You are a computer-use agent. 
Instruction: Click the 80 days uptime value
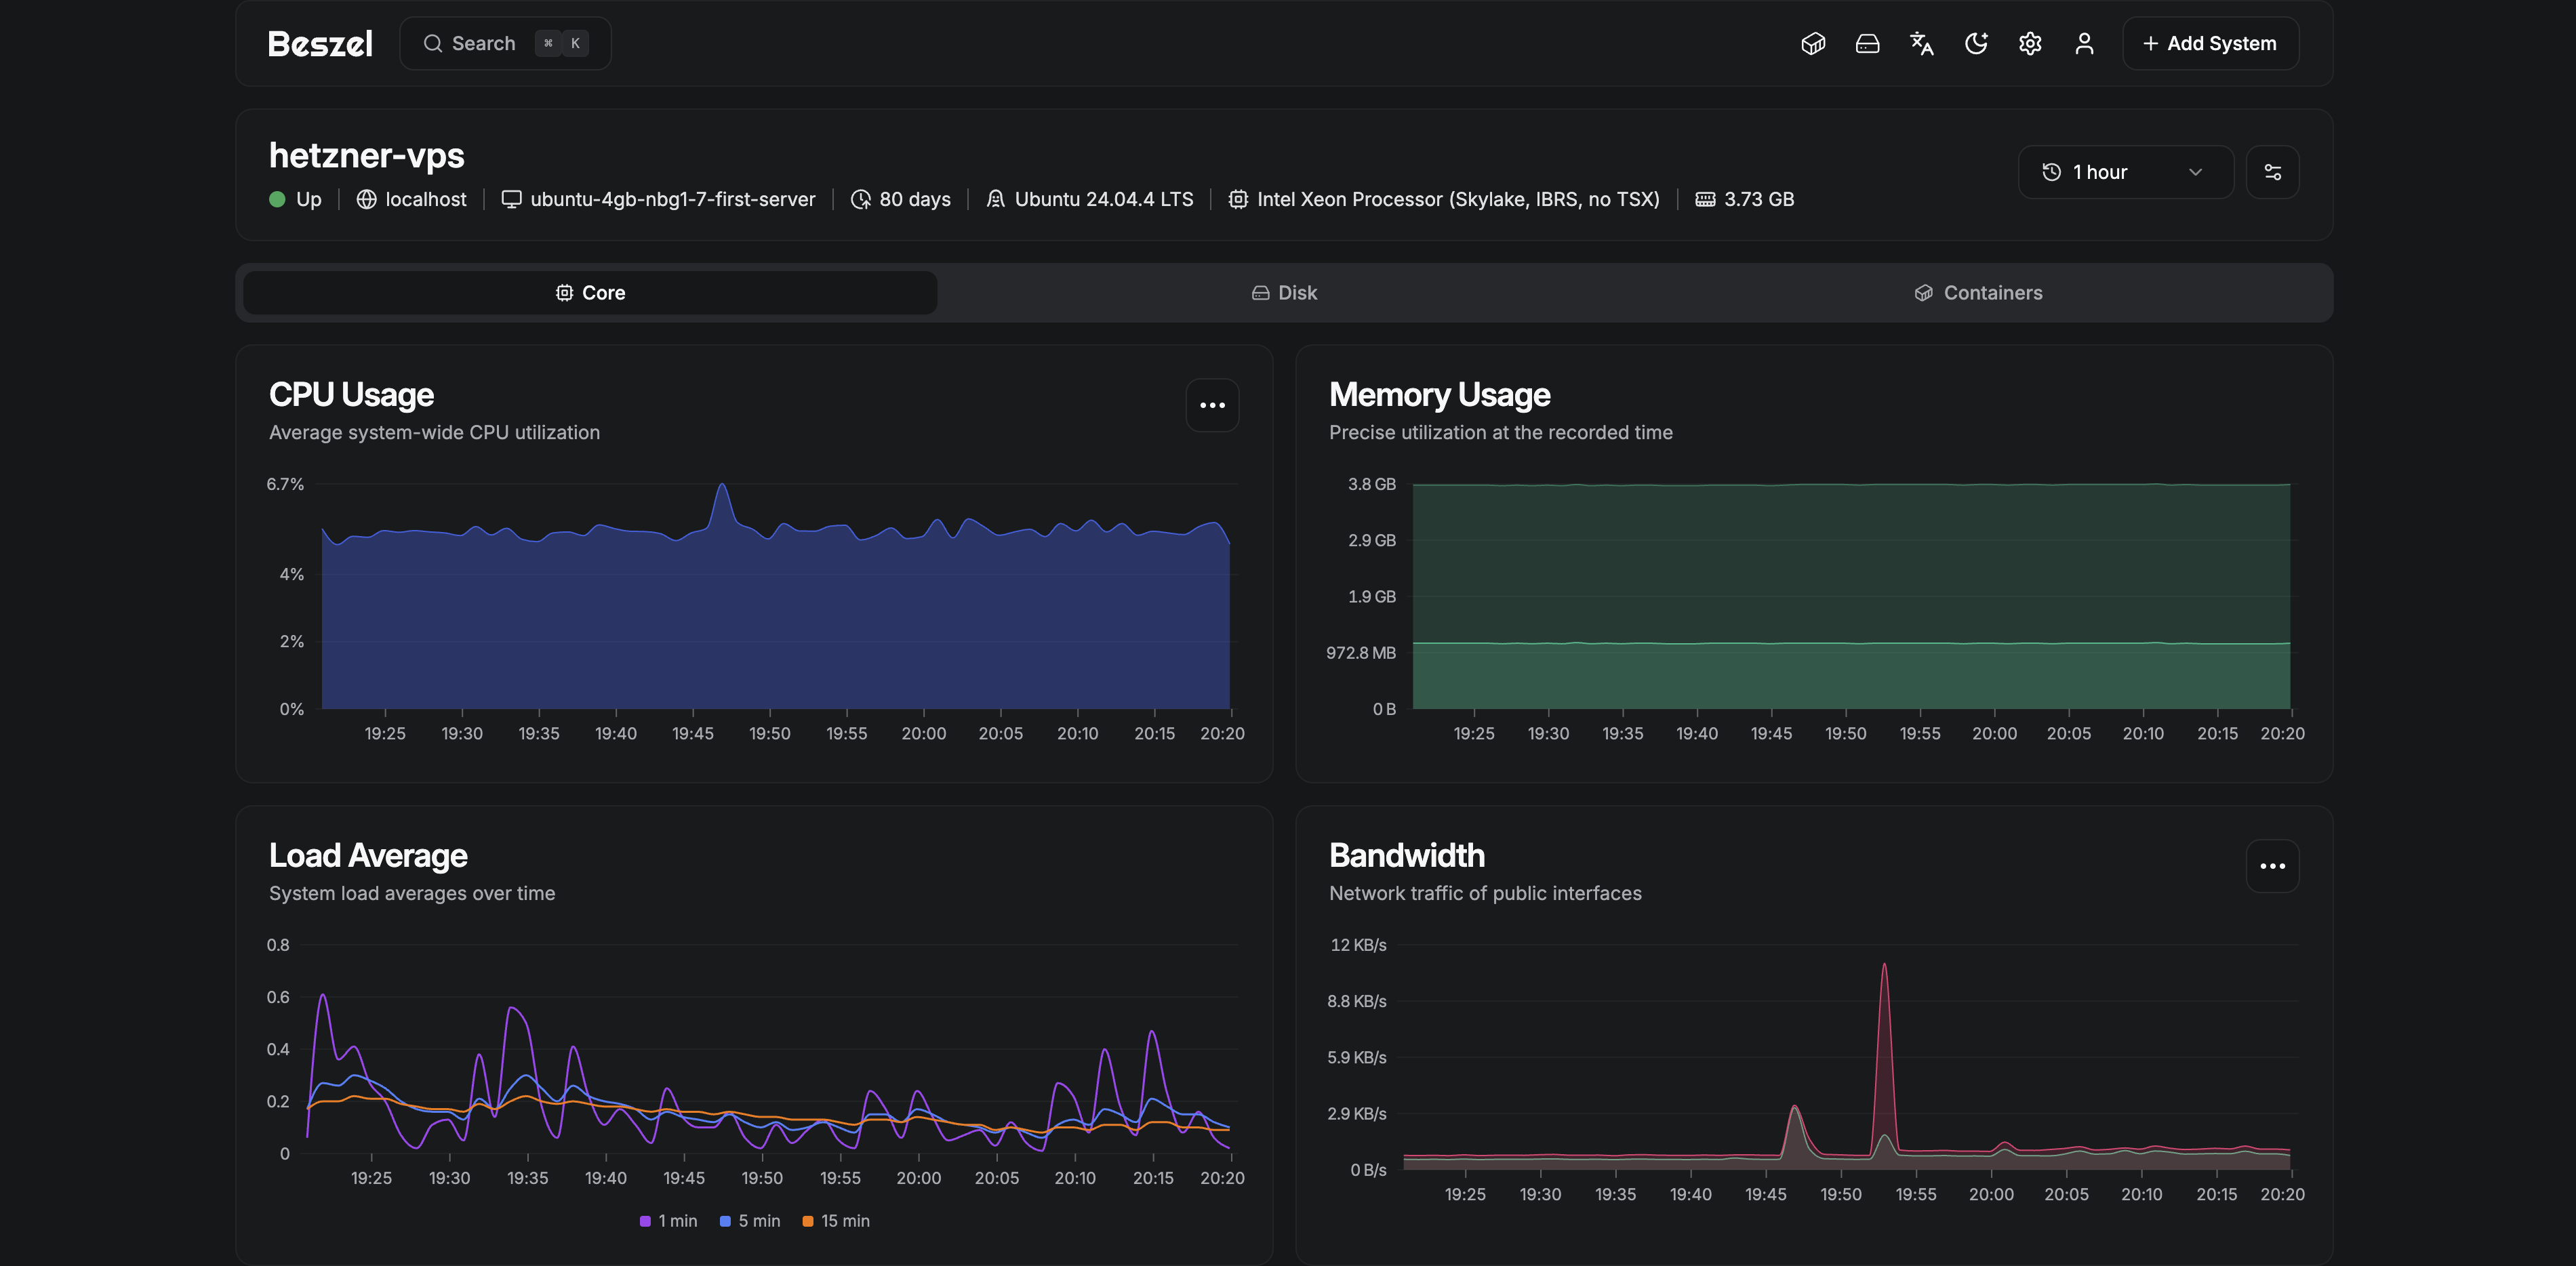[x=915, y=199]
